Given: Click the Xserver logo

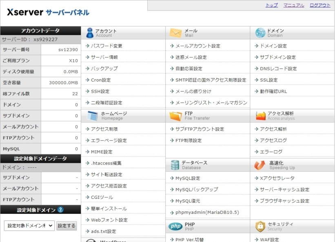Looking at the screenshot, I should tap(48, 12).
